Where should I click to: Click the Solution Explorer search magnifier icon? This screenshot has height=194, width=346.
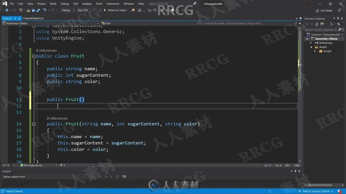[x=340, y=30]
